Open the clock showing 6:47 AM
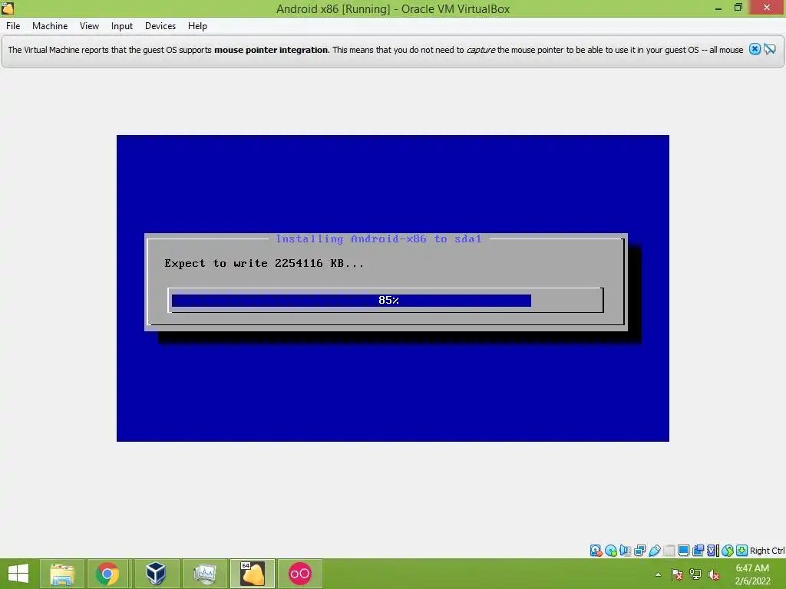Viewport: 786px width, 589px height. click(x=752, y=574)
